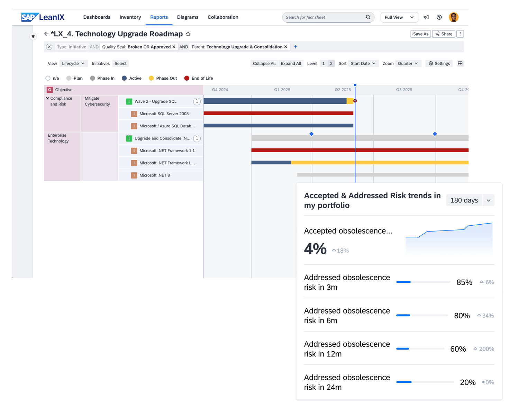Open the Zoom Quarter dropdown

point(408,63)
